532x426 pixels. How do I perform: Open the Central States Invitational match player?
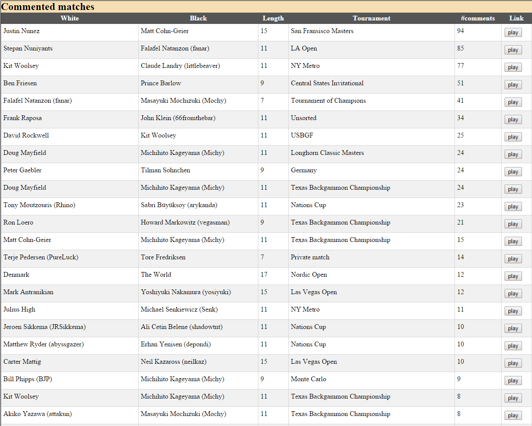click(x=513, y=85)
